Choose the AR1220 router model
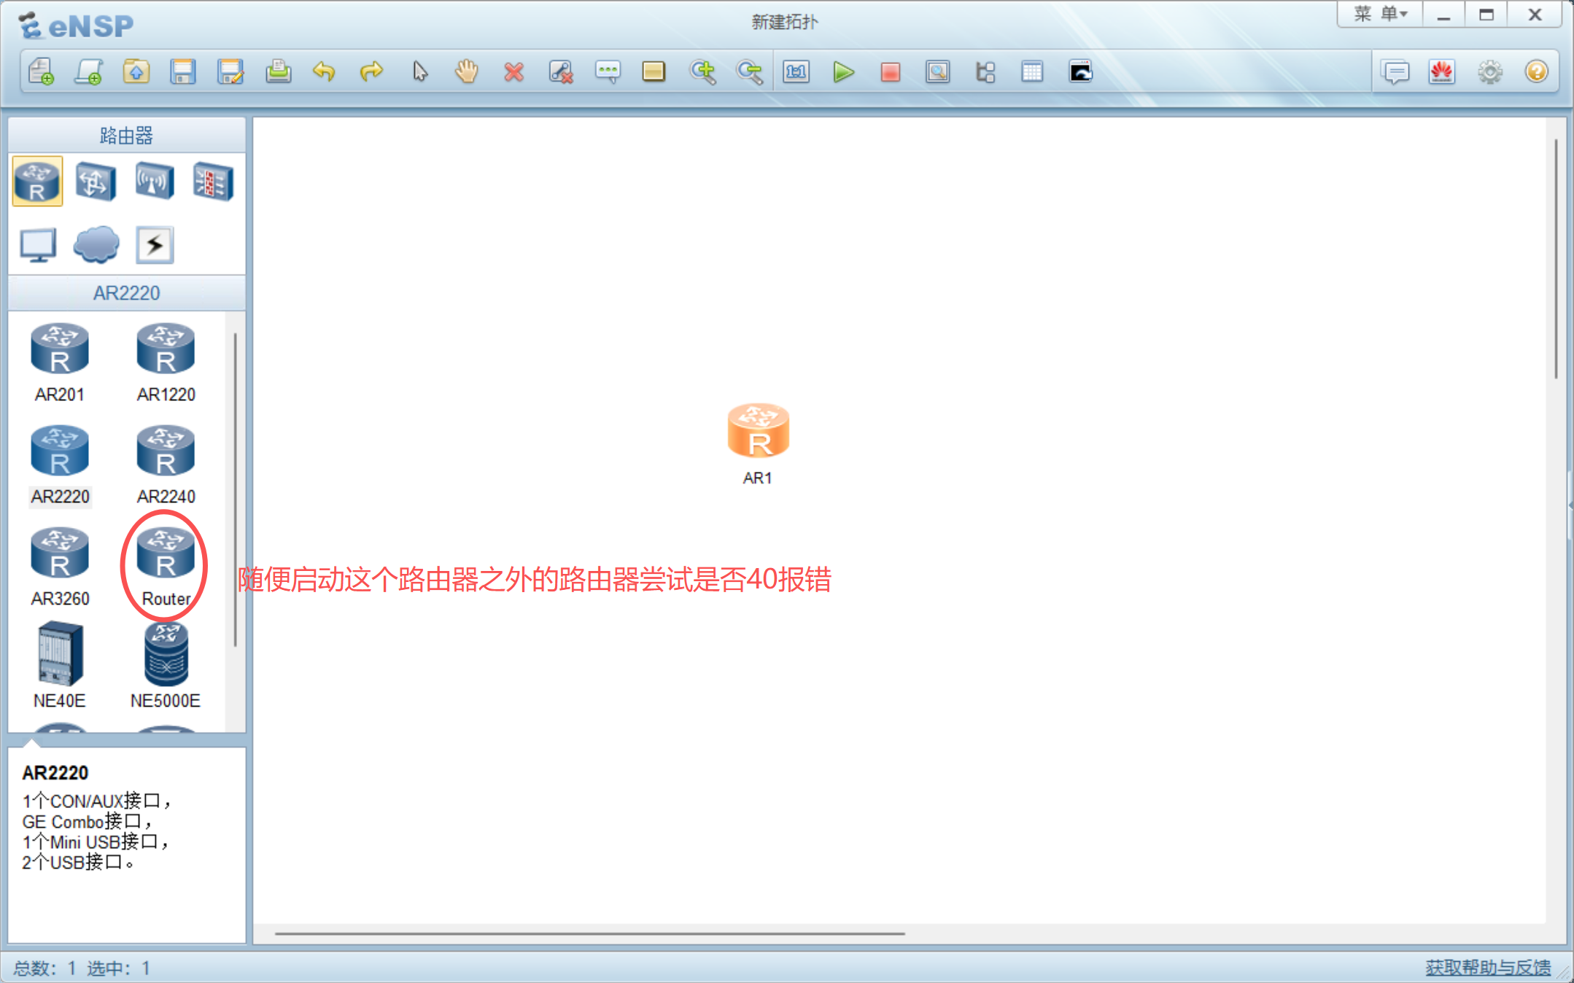 (166, 363)
